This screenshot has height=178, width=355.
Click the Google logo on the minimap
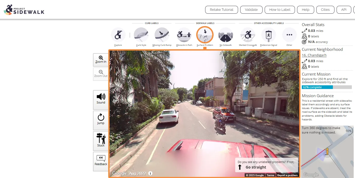tap(311, 175)
